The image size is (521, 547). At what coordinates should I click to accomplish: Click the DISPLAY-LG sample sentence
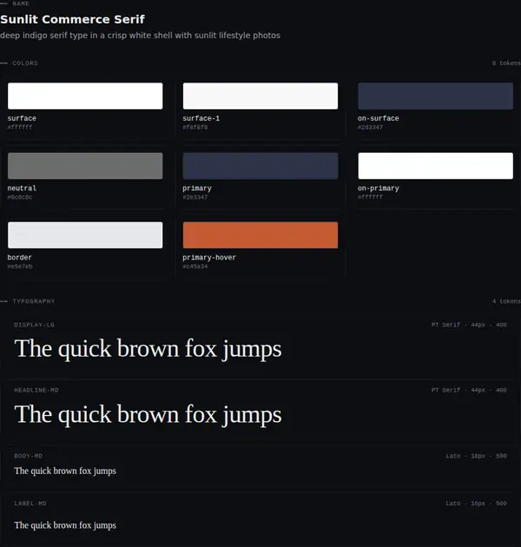coord(148,349)
